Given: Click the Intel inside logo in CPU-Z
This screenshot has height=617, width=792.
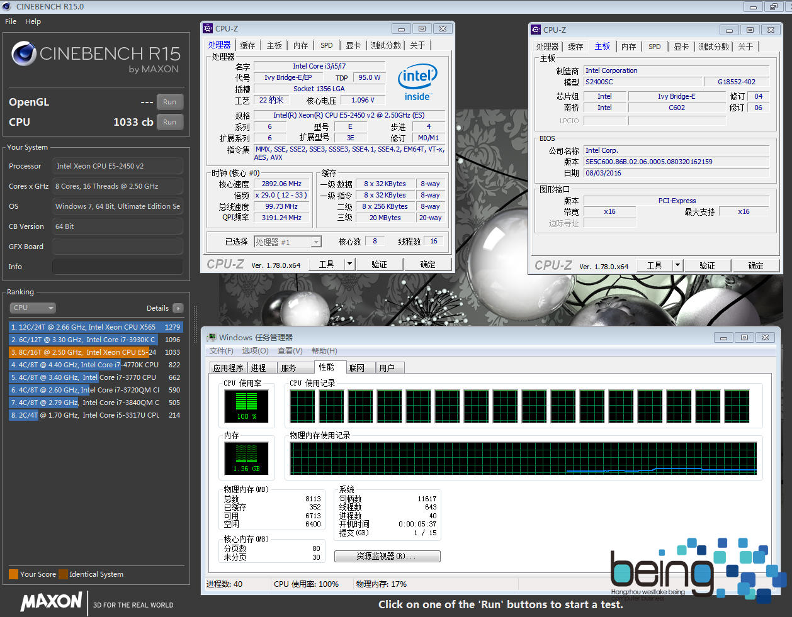Looking at the screenshot, I should click(x=417, y=82).
